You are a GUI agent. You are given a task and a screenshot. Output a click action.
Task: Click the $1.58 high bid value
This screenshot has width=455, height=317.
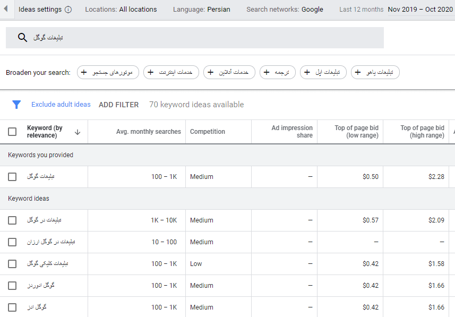point(436,264)
